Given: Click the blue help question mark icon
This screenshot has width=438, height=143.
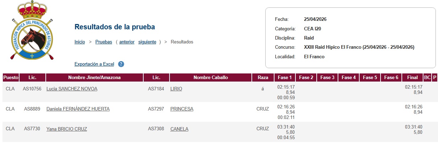Looking at the screenshot, I should tap(121, 64).
